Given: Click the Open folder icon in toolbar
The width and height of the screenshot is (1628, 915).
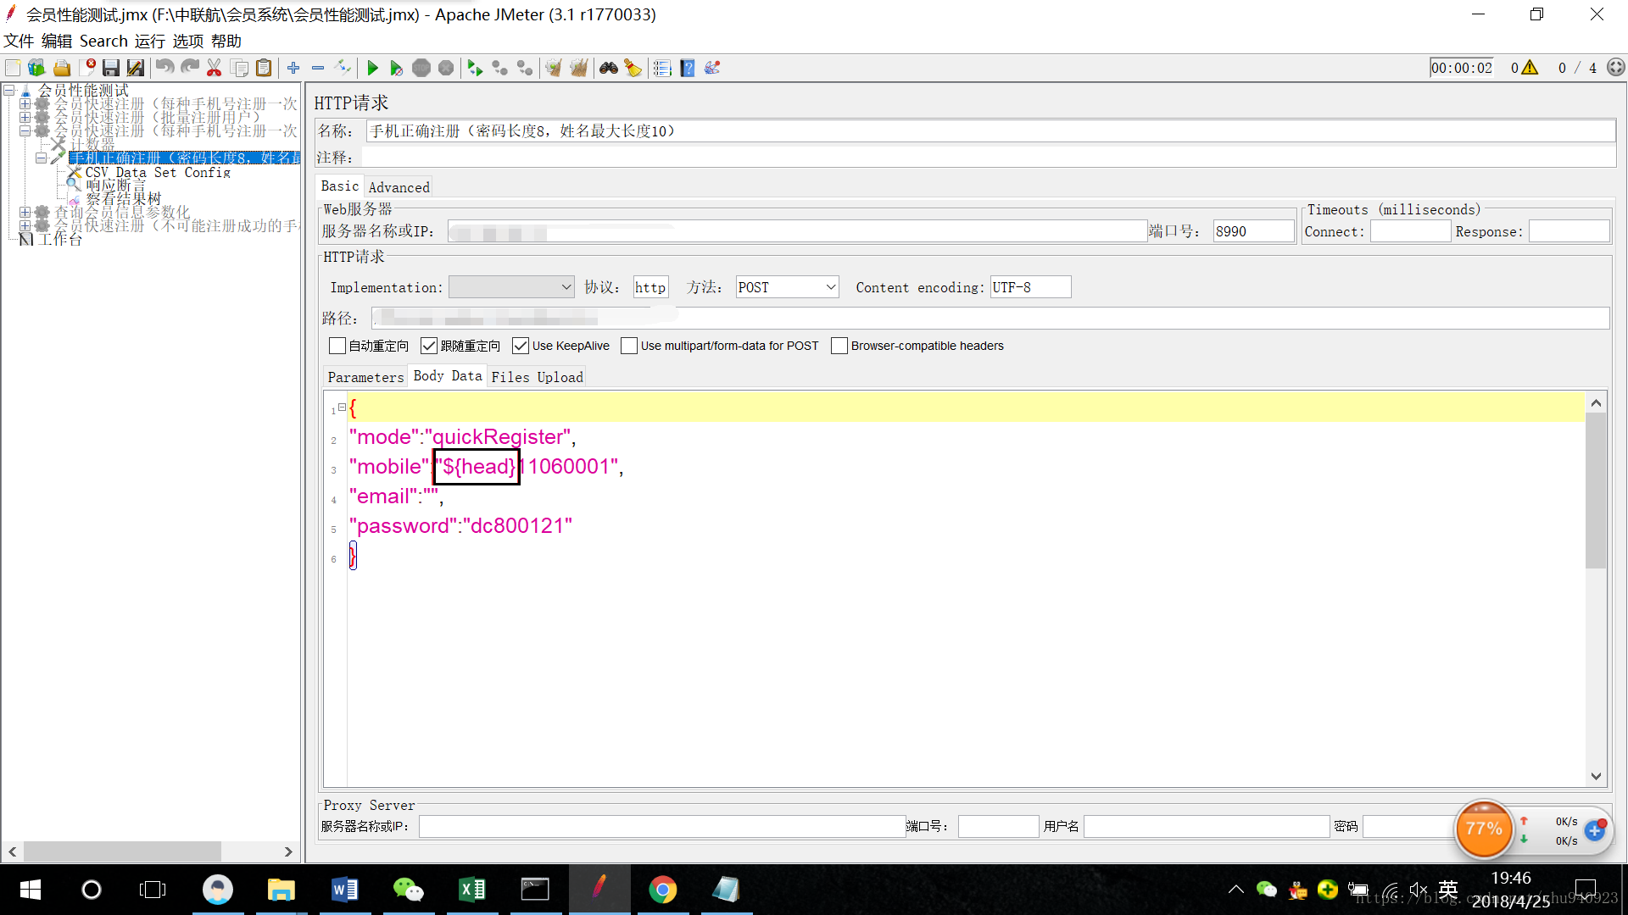Looking at the screenshot, I should pos(62,68).
